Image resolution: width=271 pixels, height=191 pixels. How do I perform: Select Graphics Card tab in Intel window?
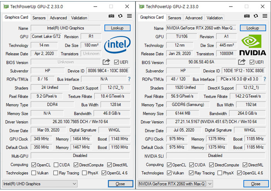16,17
